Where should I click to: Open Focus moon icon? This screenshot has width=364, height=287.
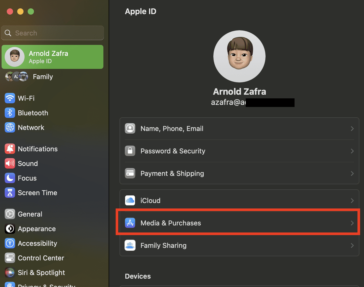click(10, 178)
